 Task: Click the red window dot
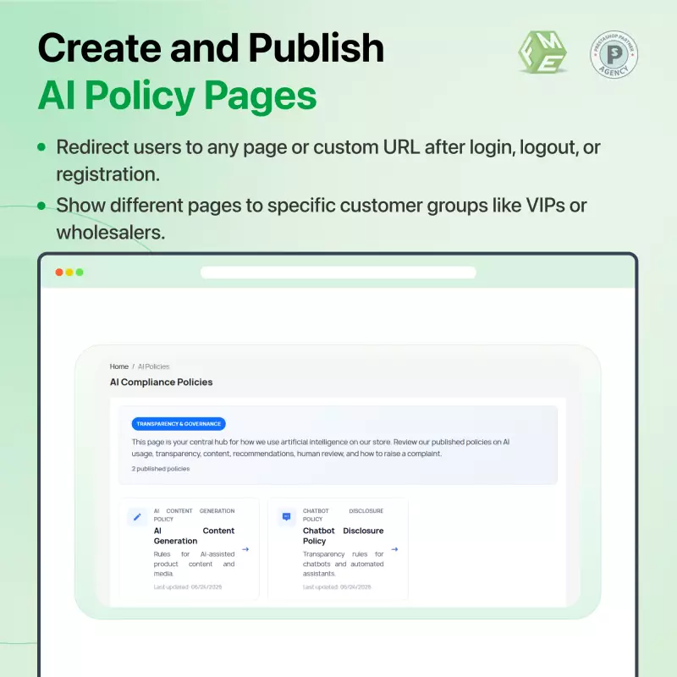pos(59,272)
